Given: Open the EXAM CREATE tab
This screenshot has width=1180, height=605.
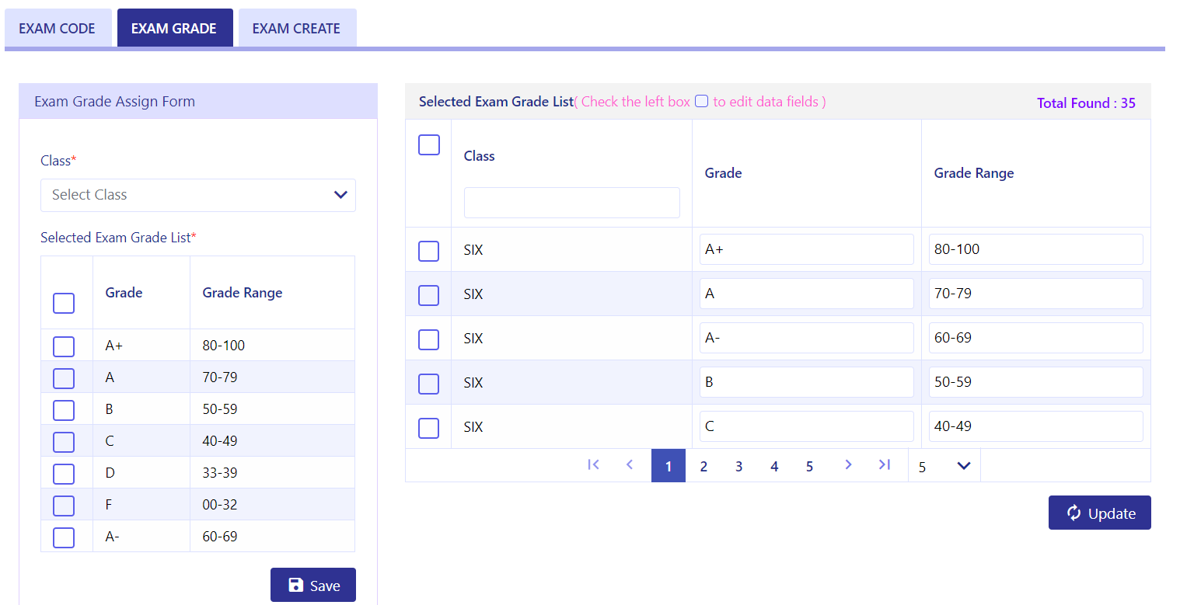Looking at the screenshot, I should (x=296, y=29).
